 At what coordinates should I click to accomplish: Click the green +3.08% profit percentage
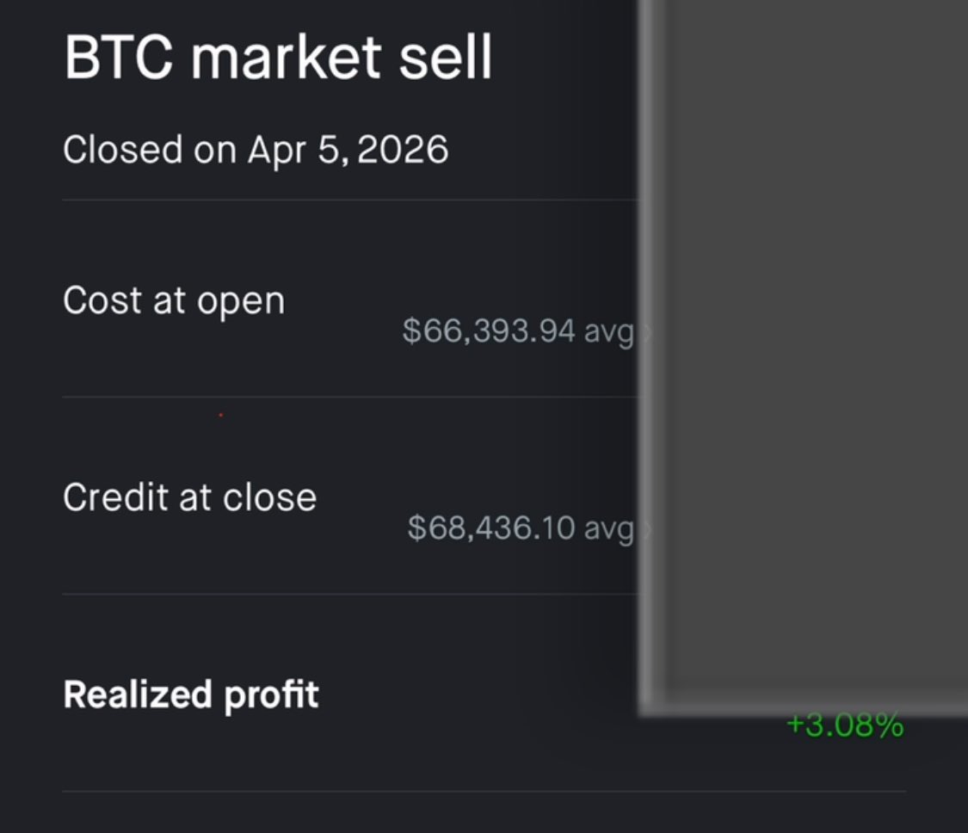[845, 725]
